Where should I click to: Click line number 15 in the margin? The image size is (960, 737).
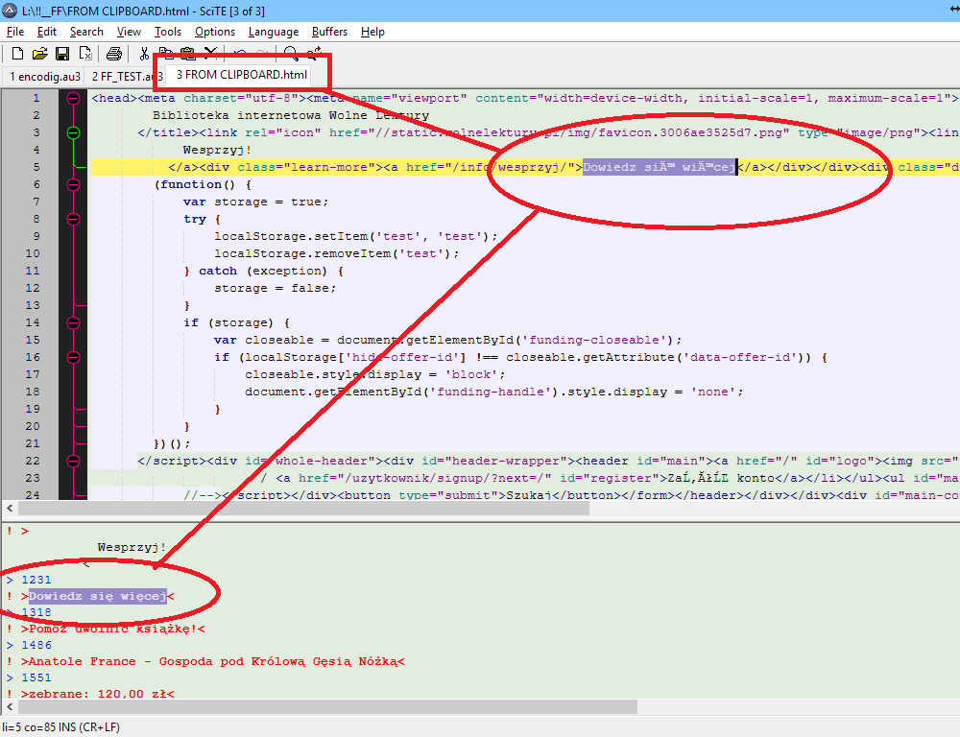point(33,340)
